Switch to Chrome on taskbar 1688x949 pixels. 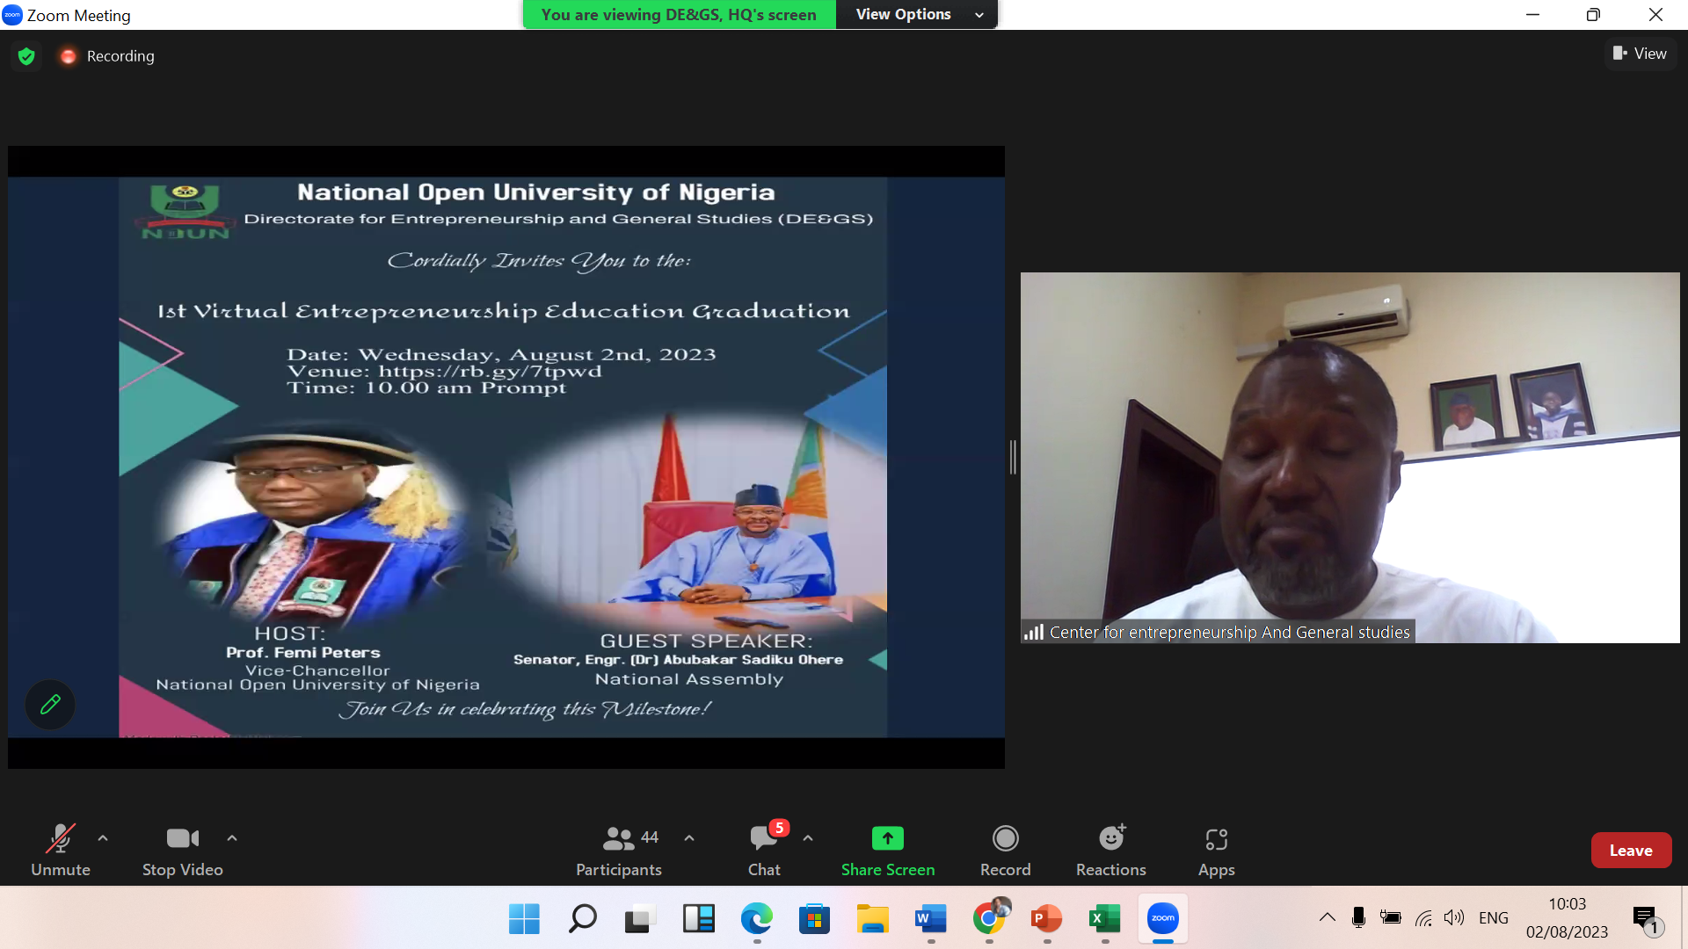pos(989,919)
